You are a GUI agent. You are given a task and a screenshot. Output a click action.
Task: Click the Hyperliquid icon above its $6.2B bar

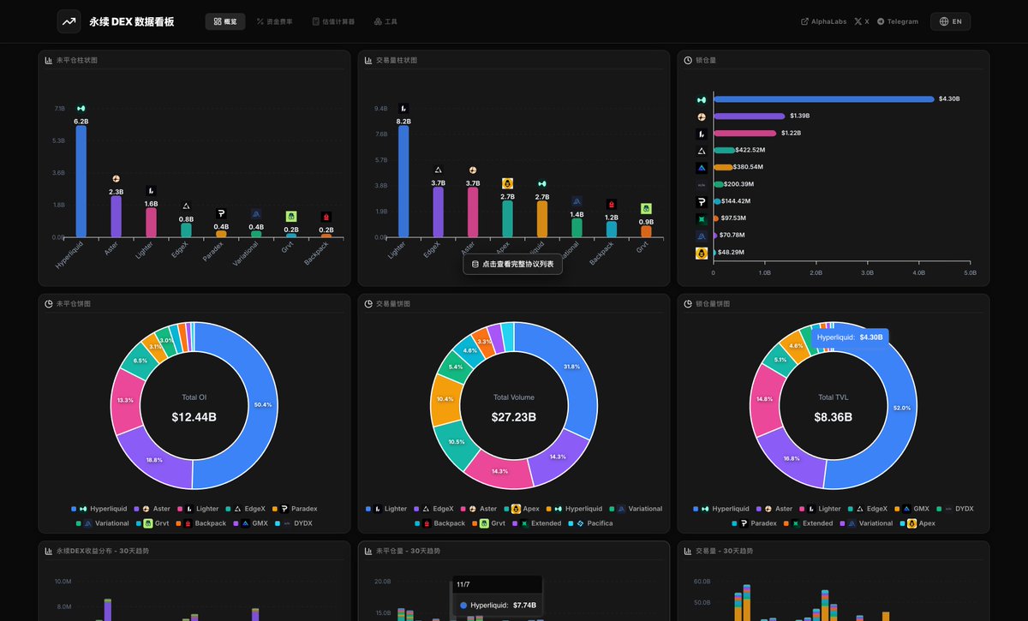(x=81, y=109)
